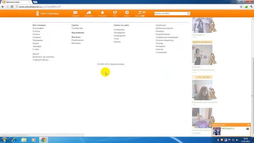
Task: Open the Форум footer link
Action: [x=36, y=43]
